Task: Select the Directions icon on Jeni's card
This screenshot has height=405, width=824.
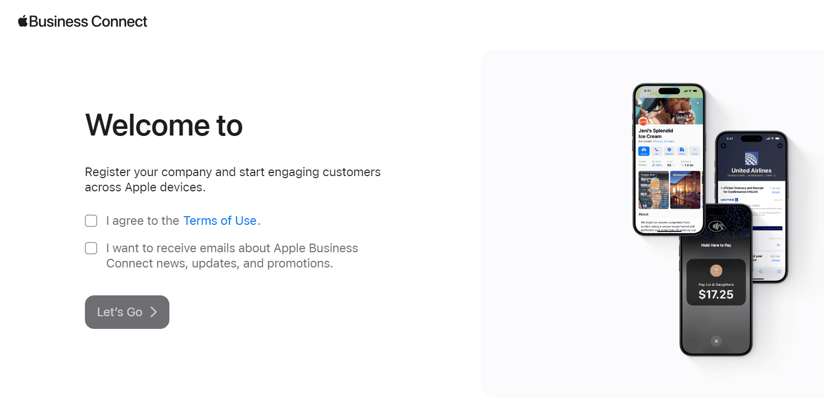Action: pyautogui.click(x=644, y=151)
